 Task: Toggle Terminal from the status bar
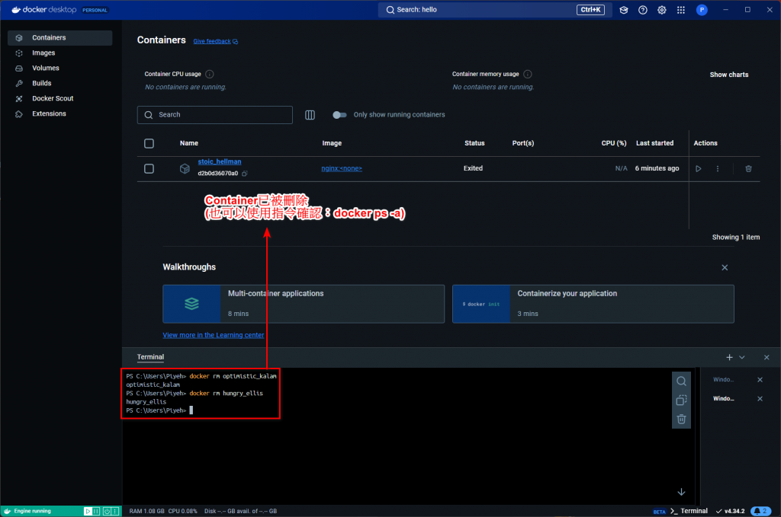coord(689,511)
